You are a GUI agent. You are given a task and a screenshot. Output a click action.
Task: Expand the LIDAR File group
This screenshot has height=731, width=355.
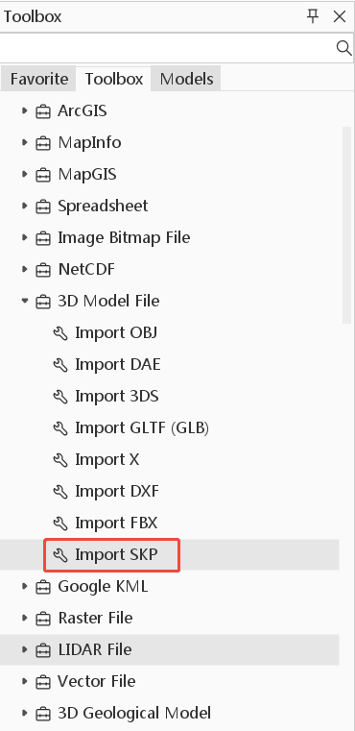[x=25, y=649]
